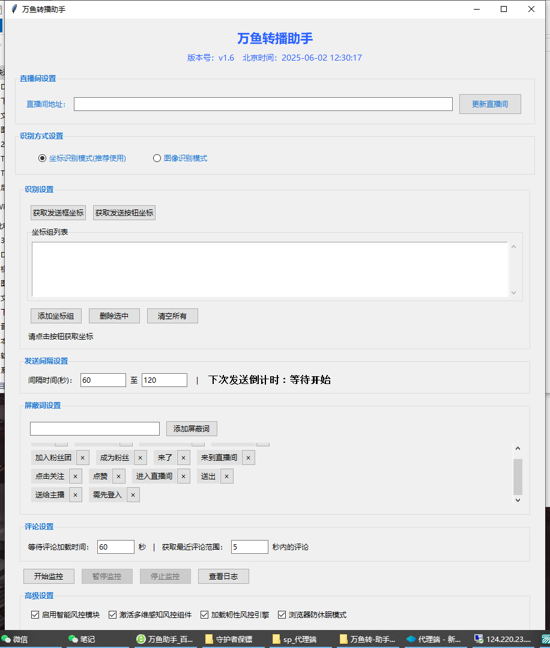Viewport: 550px width, 648px height.
Task: Remove the 点赞 blocked word using its × icon
Action: [x=118, y=476]
